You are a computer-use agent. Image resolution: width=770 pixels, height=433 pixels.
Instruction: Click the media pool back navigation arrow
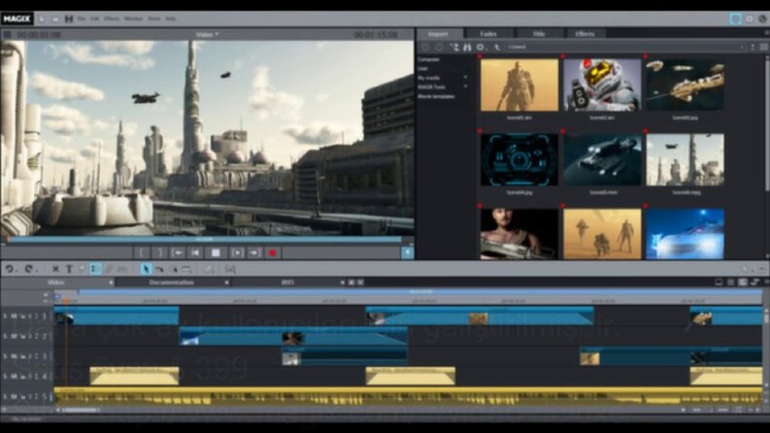pyautogui.click(x=425, y=48)
